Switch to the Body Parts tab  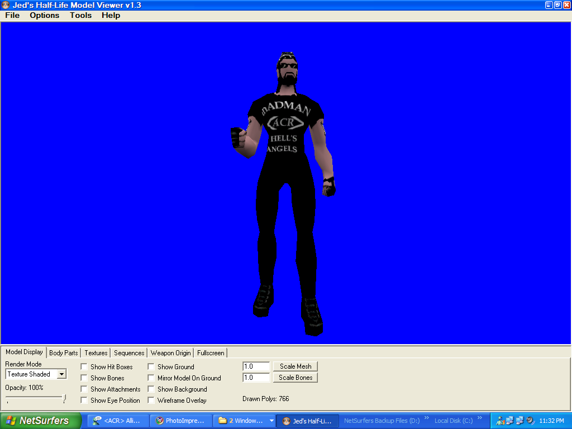click(x=64, y=353)
